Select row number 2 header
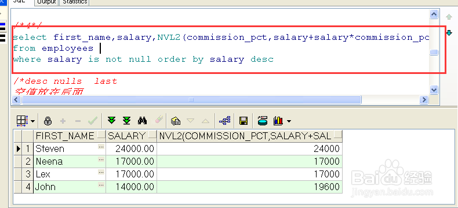Image resolution: width=458 pixels, height=208 pixels. click(28, 161)
